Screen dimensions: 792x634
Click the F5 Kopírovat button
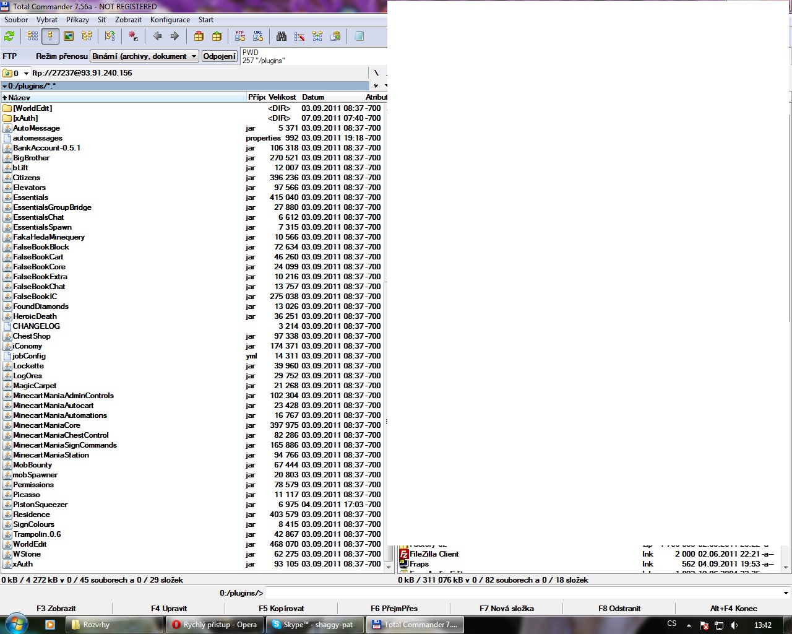coord(282,609)
